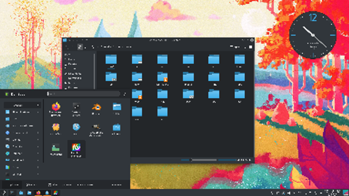Go back using Dolphin's back arrow
The width and height of the screenshot is (349, 196).
[x=67, y=47]
